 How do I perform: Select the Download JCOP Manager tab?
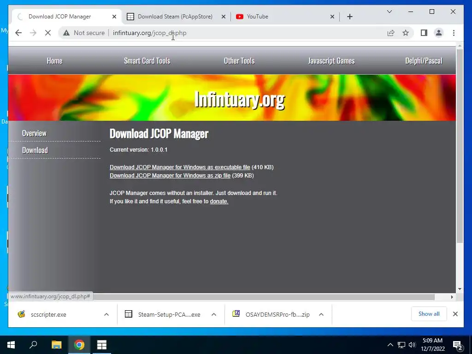(x=59, y=17)
